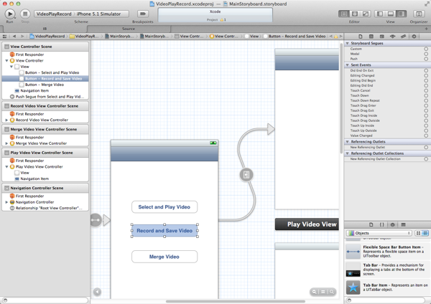Collapse the Sent Events section
Screen dimensions: 431x304
pos(348,65)
